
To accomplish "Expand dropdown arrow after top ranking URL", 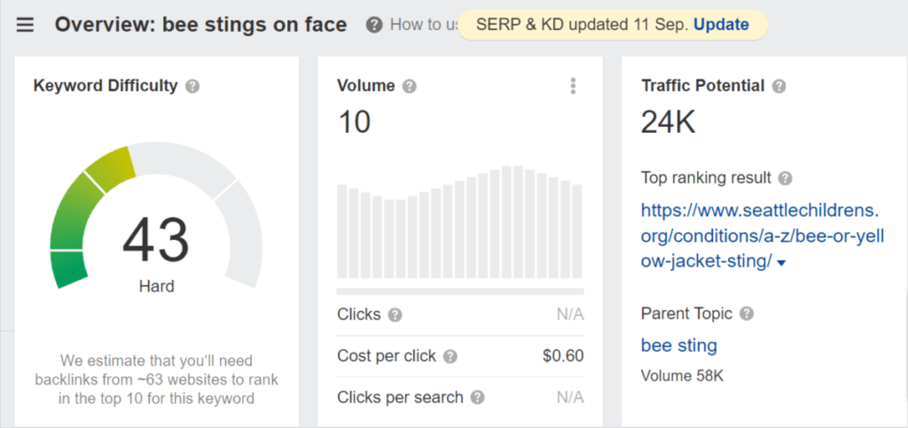I will click(781, 263).
